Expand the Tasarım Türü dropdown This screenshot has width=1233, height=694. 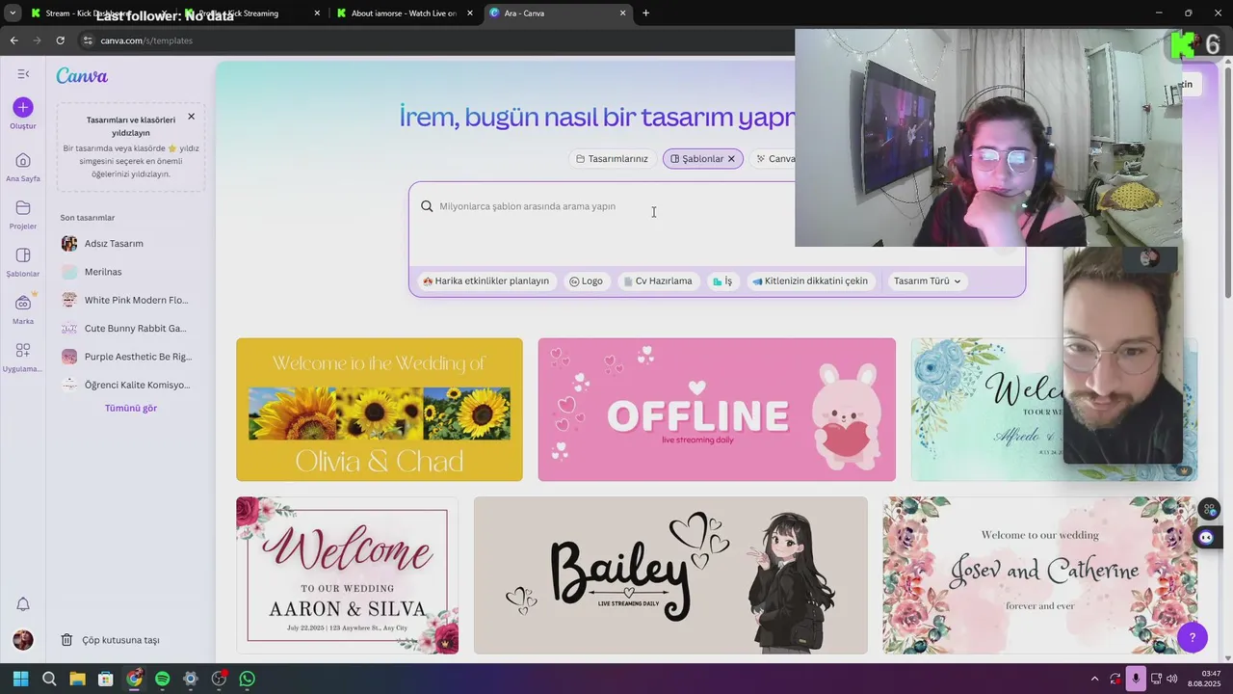[927, 281]
